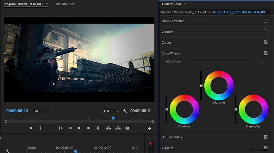Expand the Master clip dropdown chevron

pos(209,12)
